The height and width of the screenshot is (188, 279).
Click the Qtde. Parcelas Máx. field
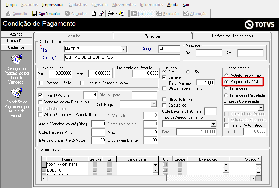(x=150, y=132)
